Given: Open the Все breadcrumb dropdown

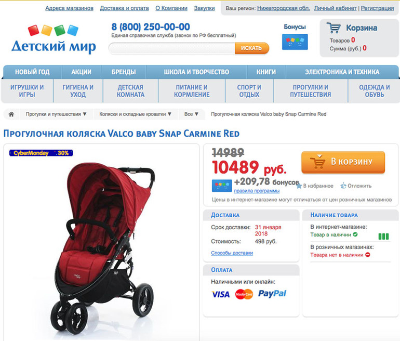Looking at the screenshot, I should [191, 114].
